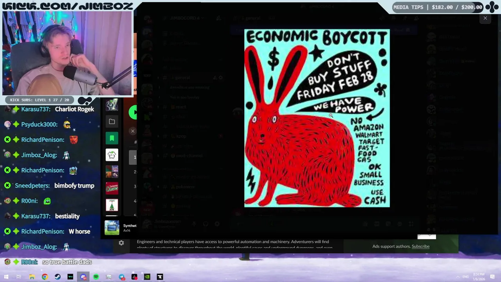Screen dimensions: 501x282
Task: Follow the Subscribe link beside Ads support authors
Action: tap(420, 246)
